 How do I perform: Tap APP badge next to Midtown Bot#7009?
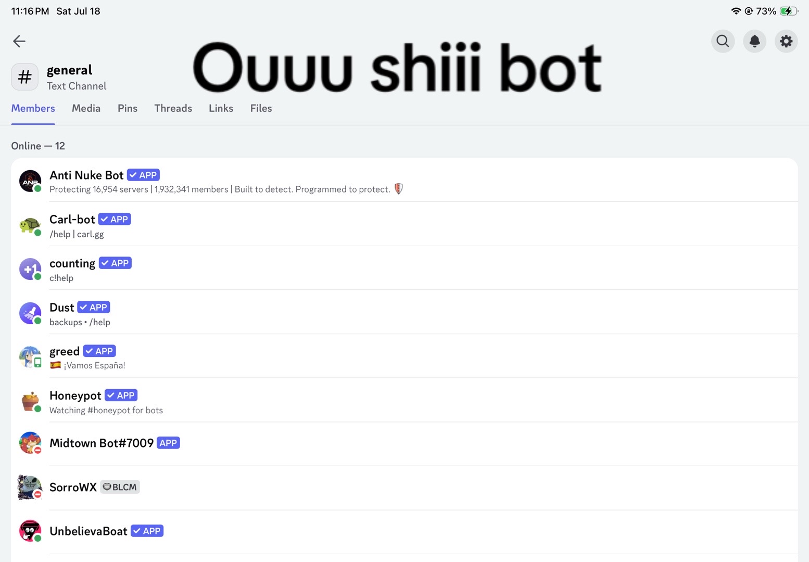[x=168, y=443]
